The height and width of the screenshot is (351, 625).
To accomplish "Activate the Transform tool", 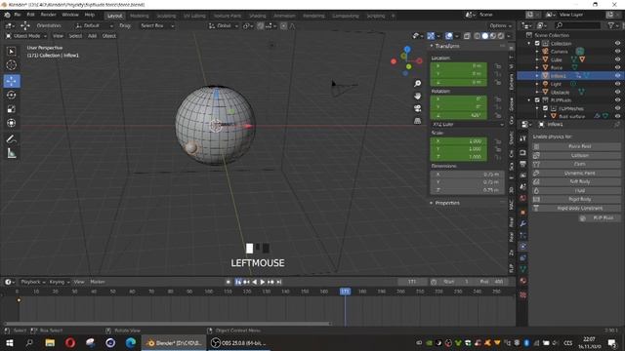I will [x=11, y=123].
